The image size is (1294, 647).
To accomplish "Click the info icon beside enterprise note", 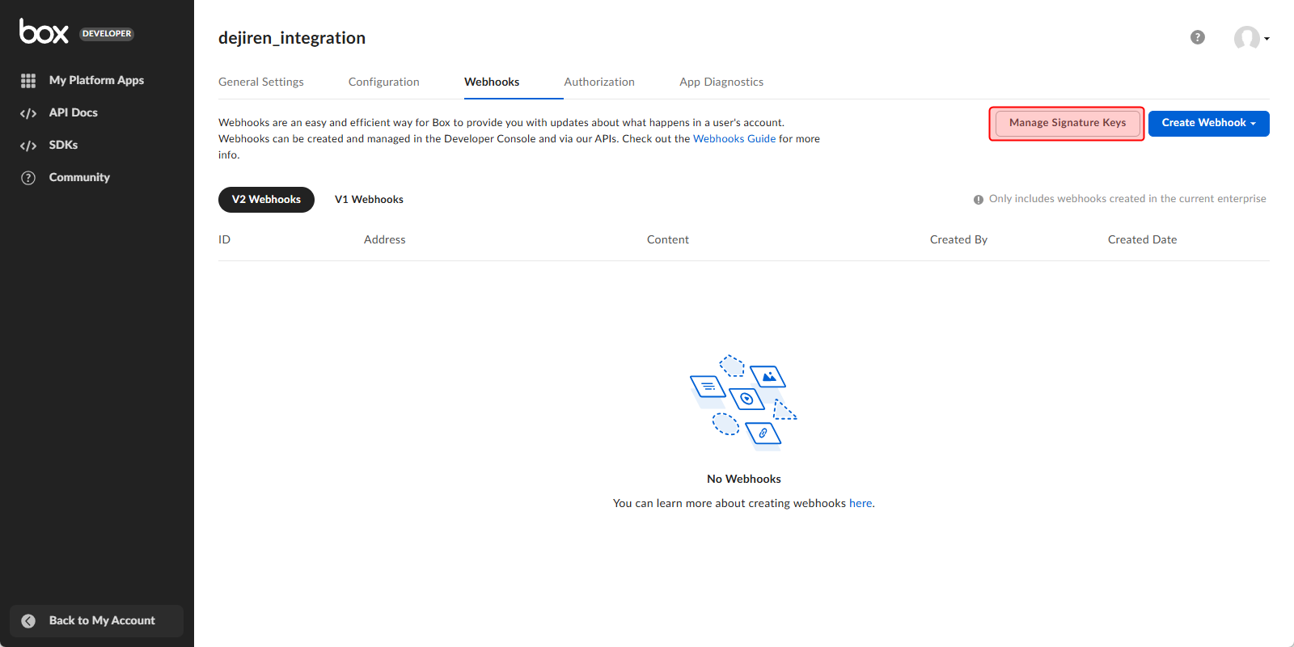I will tap(979, 200).
